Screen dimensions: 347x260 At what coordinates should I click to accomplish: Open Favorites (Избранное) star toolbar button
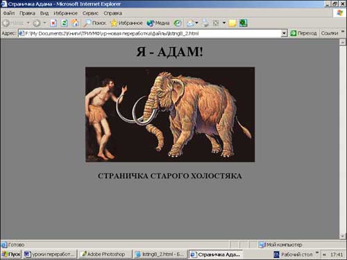pyautogui.click(x=126, y=23)
